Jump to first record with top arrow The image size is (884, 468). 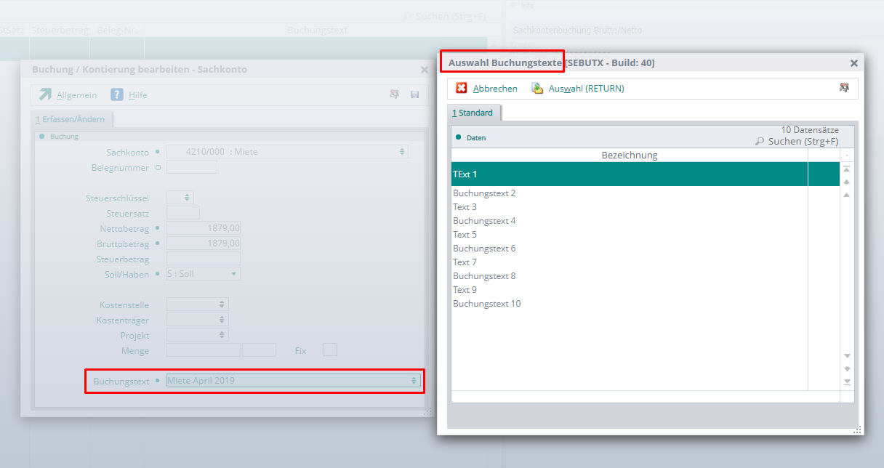coord(847,169)
